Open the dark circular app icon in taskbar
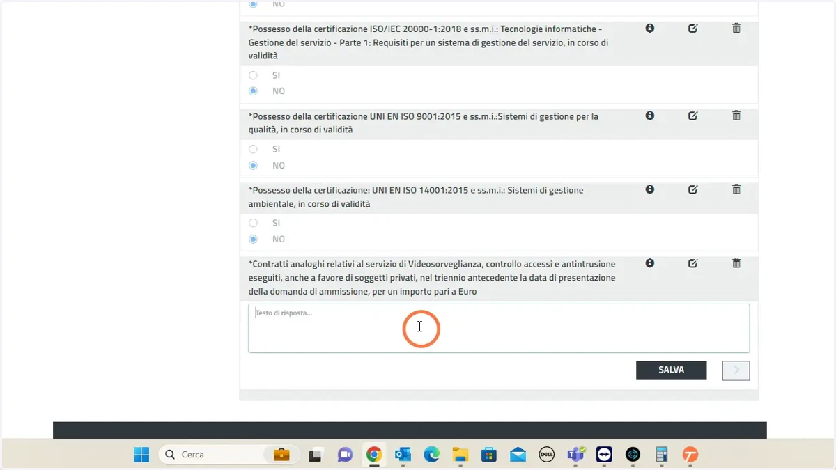836x470 pixels. coord(633,455)
